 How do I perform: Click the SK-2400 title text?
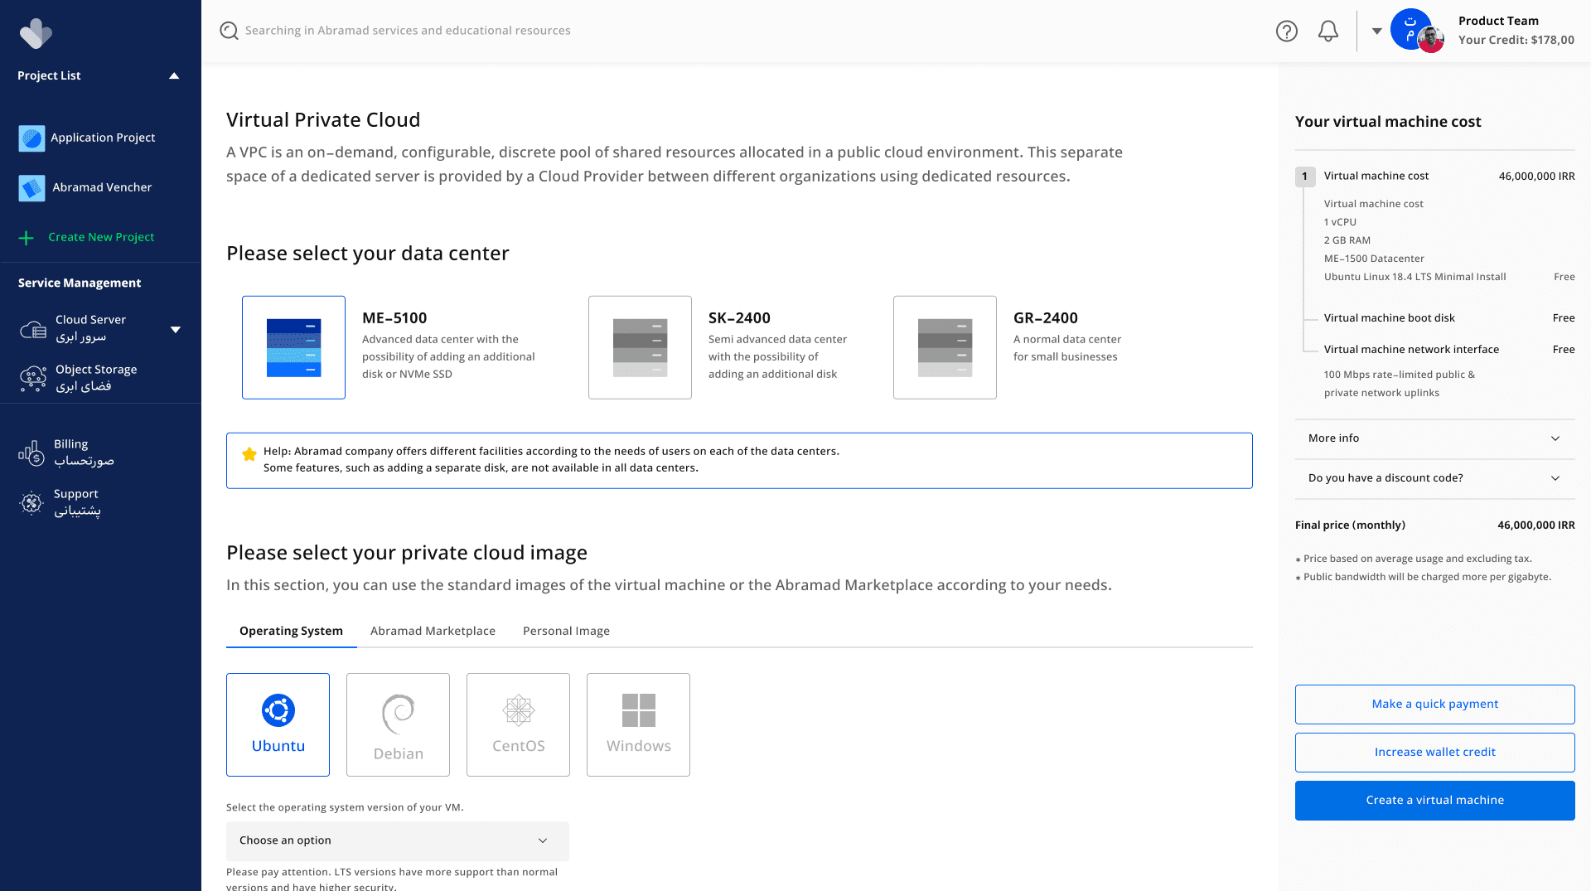(x=739, y=318)
